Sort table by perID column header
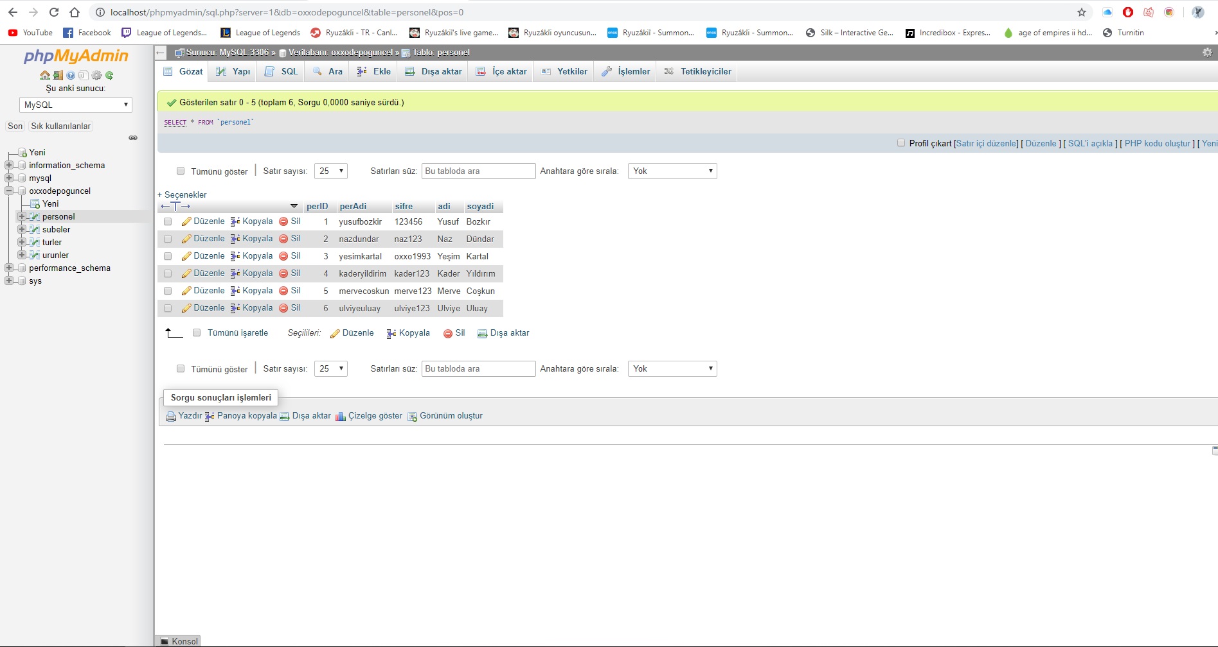Viewport: 1218px width, 647px height. pyautogui.click(x=318, y=206)
